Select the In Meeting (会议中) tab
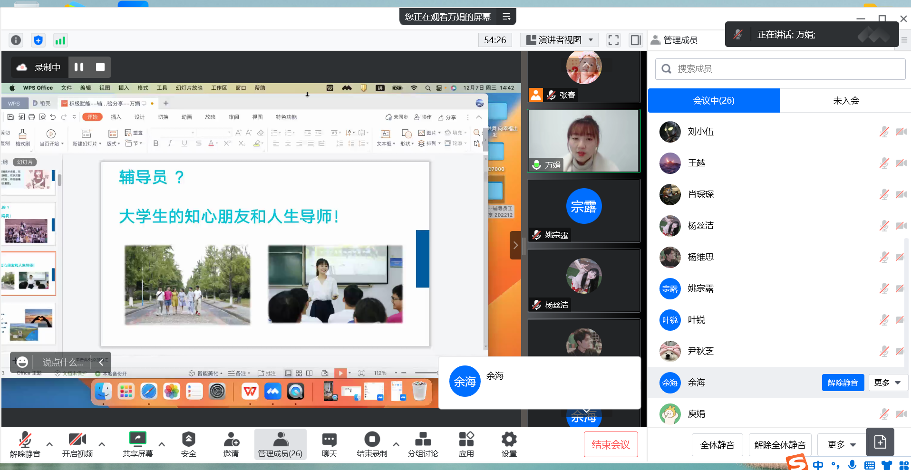 (x=714, y=101)
